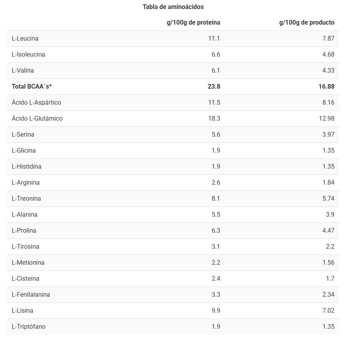Click the 23.8 total BCAA protein value
354x342 pixels.
tap(214, 87)
